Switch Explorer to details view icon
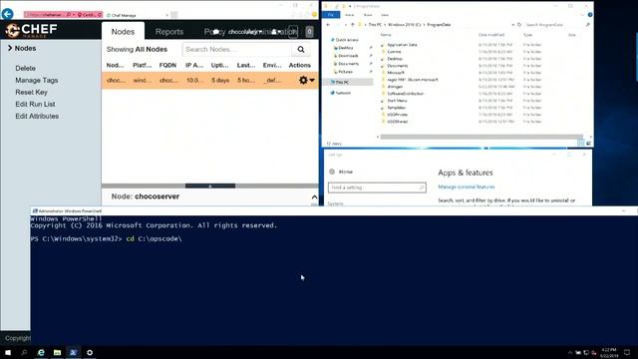The height and width of the screenshot is (359, 638). (581, 143)
